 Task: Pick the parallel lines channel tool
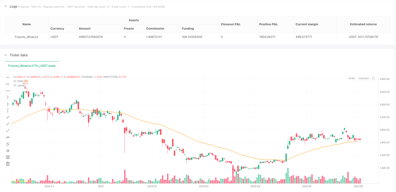point(8,144)
